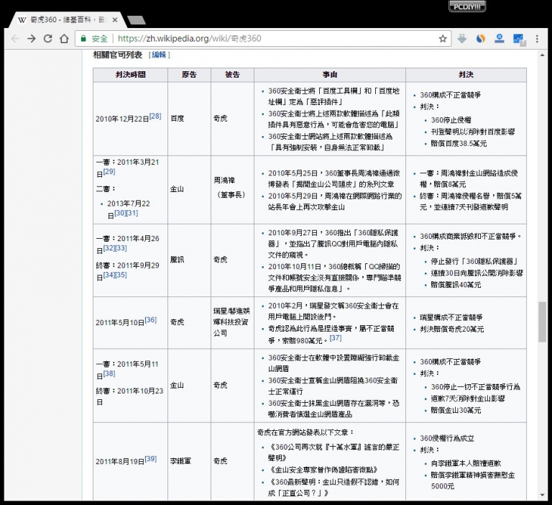The image size is (552, 505).
Task: Click text 賠償金山30萬元
Action: click(x=456, y=410)
